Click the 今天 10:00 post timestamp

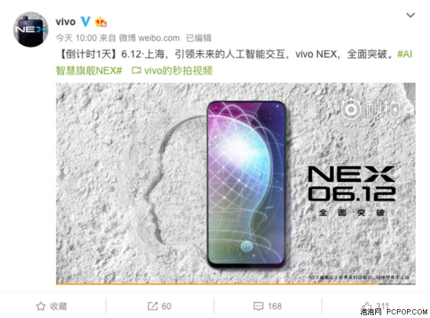[x=76, y=38]
